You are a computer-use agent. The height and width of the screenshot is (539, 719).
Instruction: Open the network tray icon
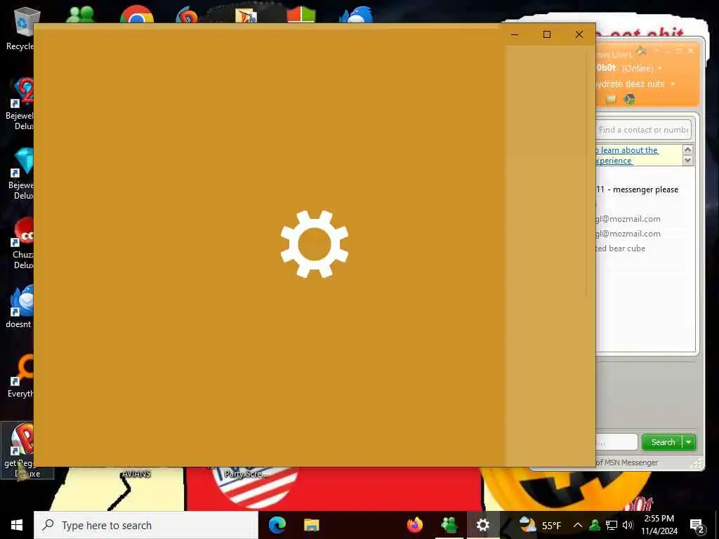pos(612,525)
